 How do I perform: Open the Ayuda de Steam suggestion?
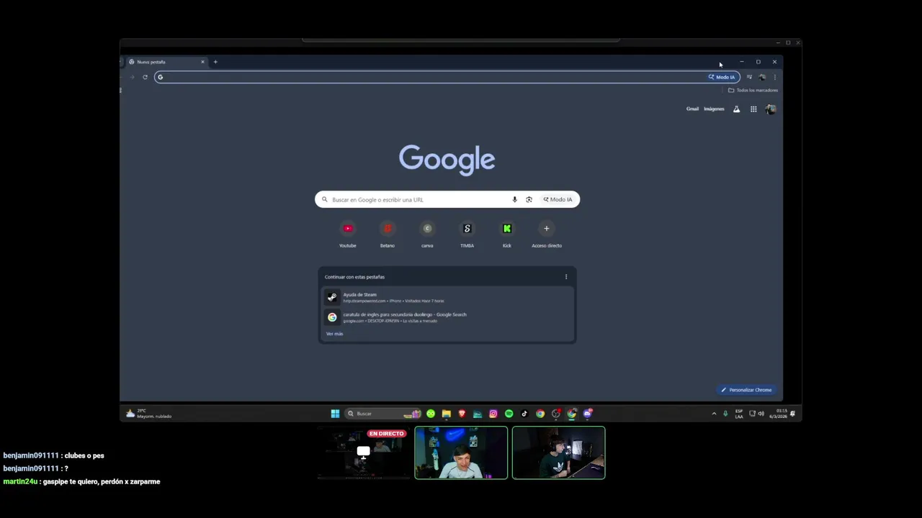(x=447, y=297)
